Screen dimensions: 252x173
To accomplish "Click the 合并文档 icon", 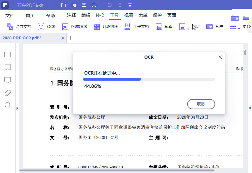I will 10,27.
